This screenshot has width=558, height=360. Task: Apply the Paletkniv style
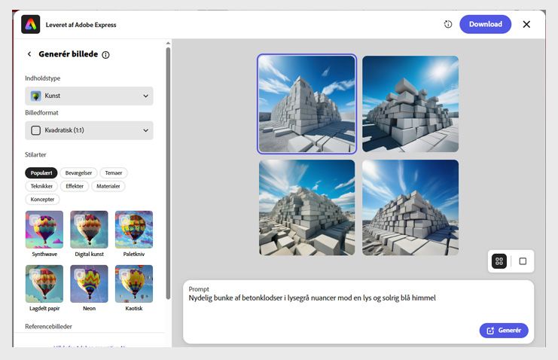click(x=134, y=230)
